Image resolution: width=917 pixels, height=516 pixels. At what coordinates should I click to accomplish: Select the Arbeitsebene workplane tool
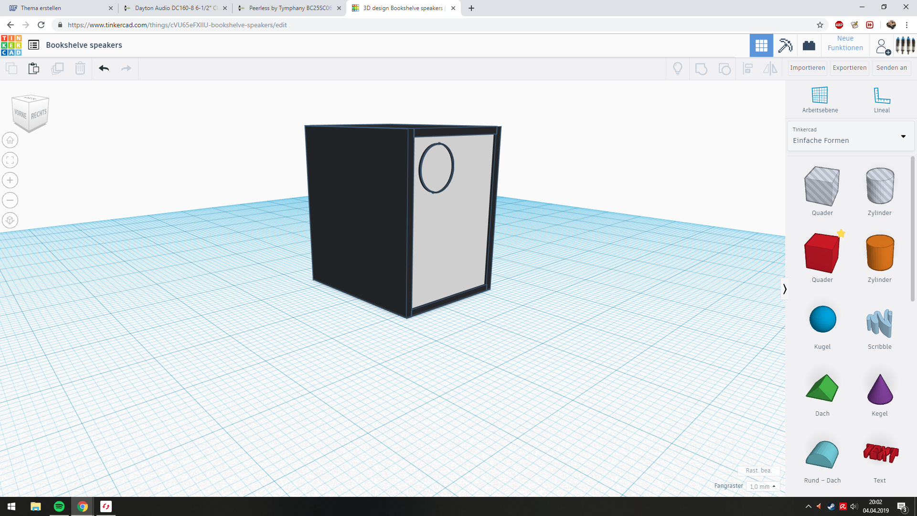[x=820, y=100]
